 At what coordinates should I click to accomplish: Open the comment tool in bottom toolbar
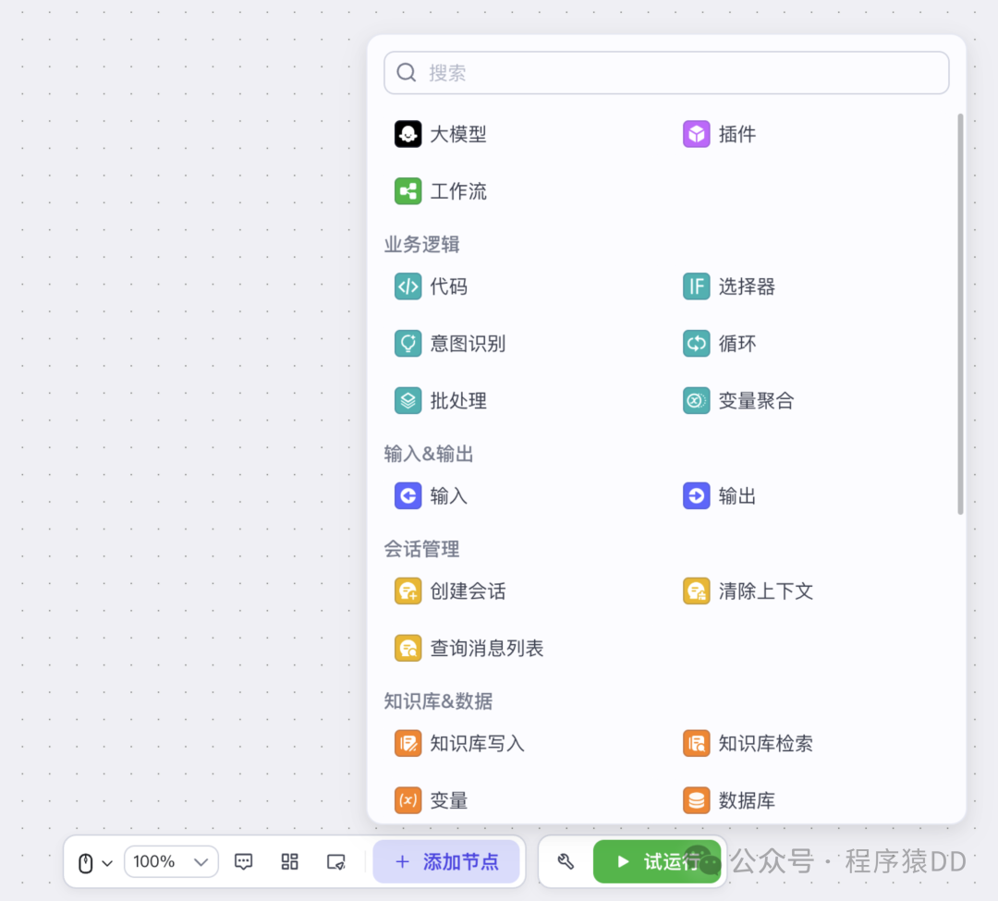[244, 861]
